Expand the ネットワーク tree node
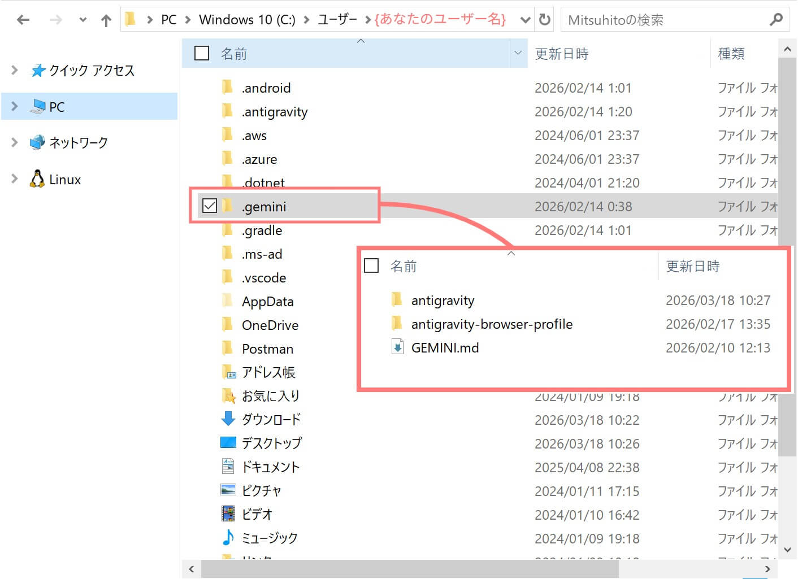Image resolution: width=798 pixels, height=579 pixels. (x=15, y=142)
